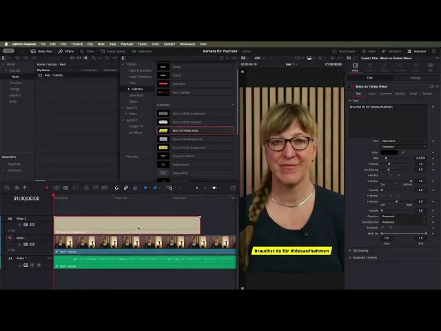
Task: Toggle Black on Yellow Shear enable dot
Action: pos(351,86)
